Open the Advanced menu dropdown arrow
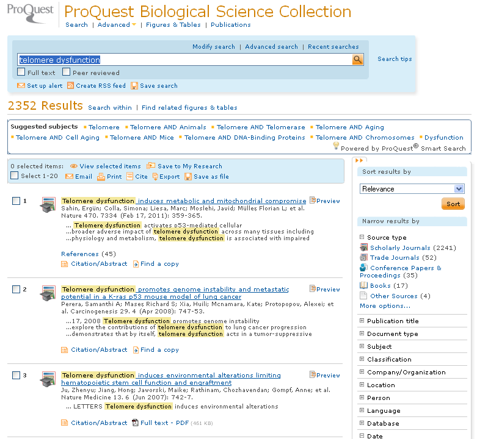This screenshot has height=439, width=477. point(134,24)
